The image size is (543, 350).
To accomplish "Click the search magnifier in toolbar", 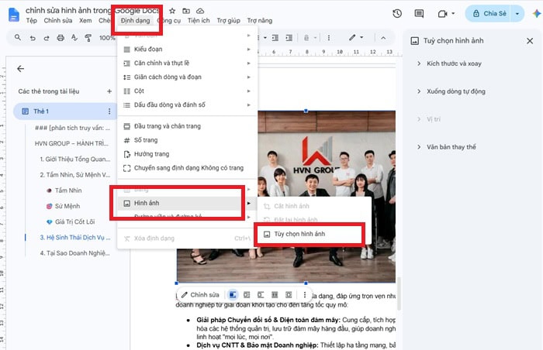I will coord(18,38).
